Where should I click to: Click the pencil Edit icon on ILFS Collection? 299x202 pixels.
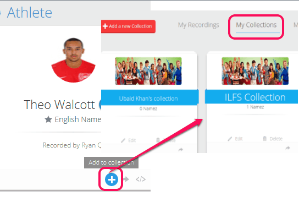[230, 139]
